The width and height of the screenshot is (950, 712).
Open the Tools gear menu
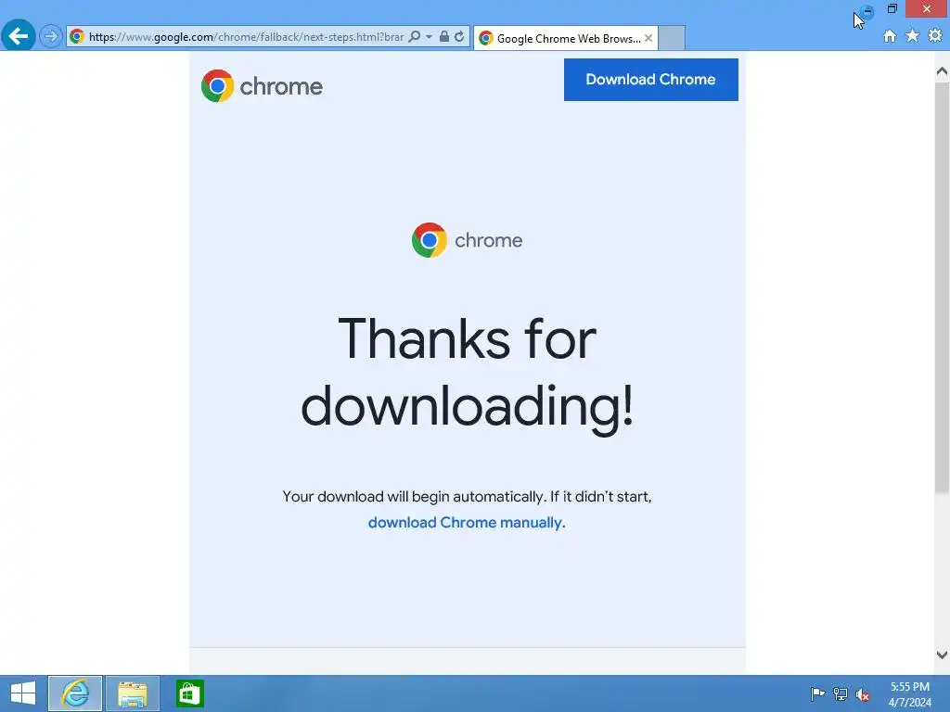[x=935, y=36]
